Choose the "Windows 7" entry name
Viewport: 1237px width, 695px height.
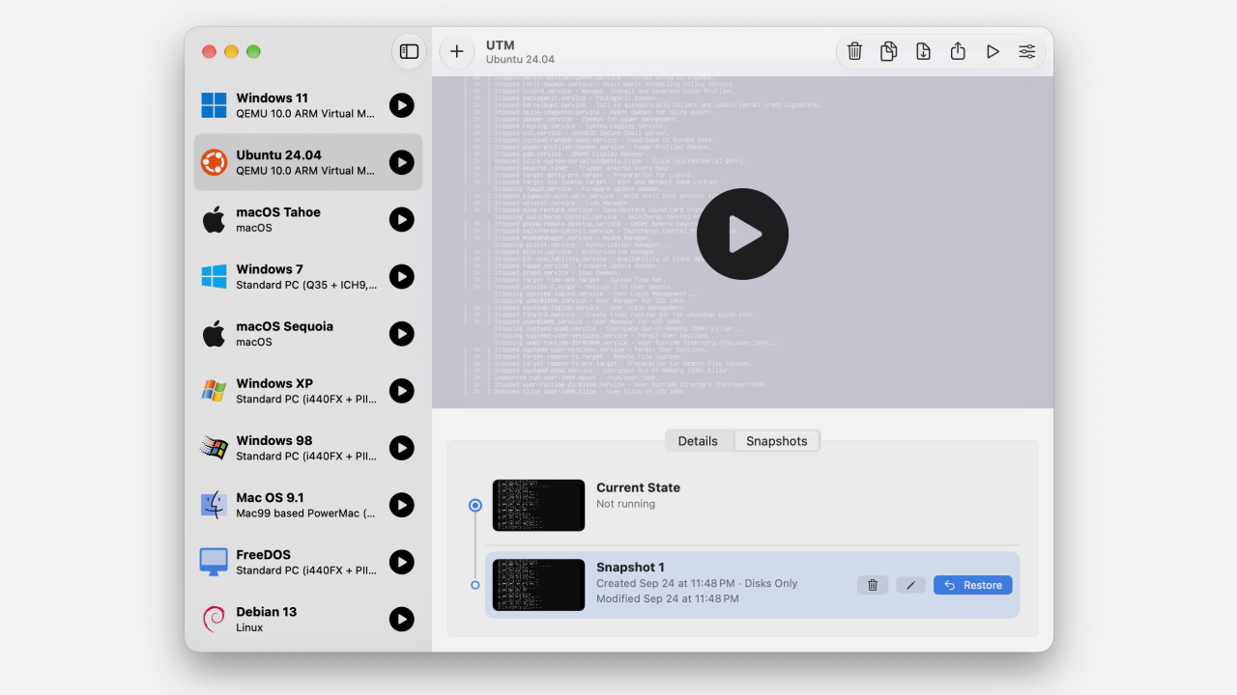(x=270, y=269)
